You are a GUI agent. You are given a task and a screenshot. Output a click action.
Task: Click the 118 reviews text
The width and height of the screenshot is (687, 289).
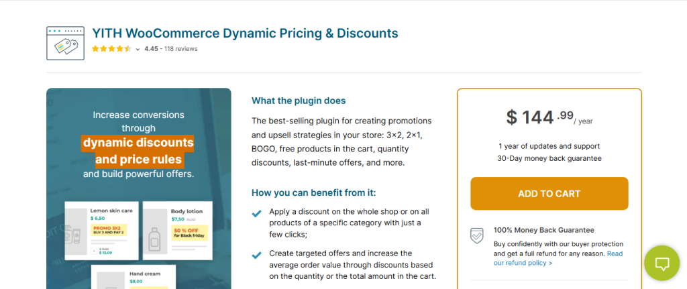(x=183, y=49)
